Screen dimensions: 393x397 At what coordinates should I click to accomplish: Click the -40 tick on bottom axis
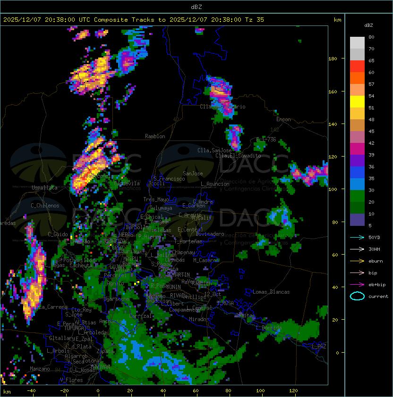[31, 391]
